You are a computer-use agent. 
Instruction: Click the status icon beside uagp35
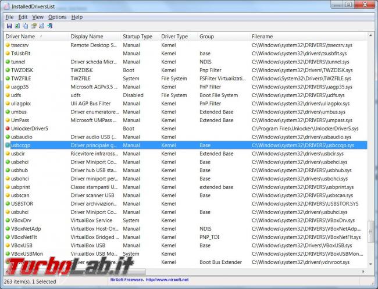pyautogui.click(x=8, y=87)
